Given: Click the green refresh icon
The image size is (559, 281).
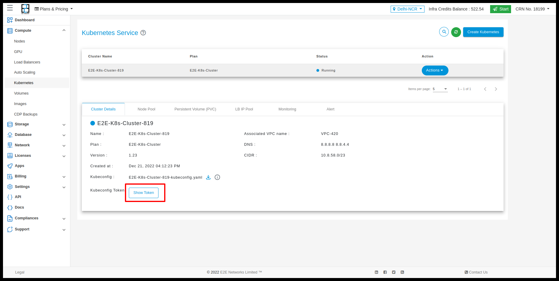Looking at the screenshot, I should 456,32.
